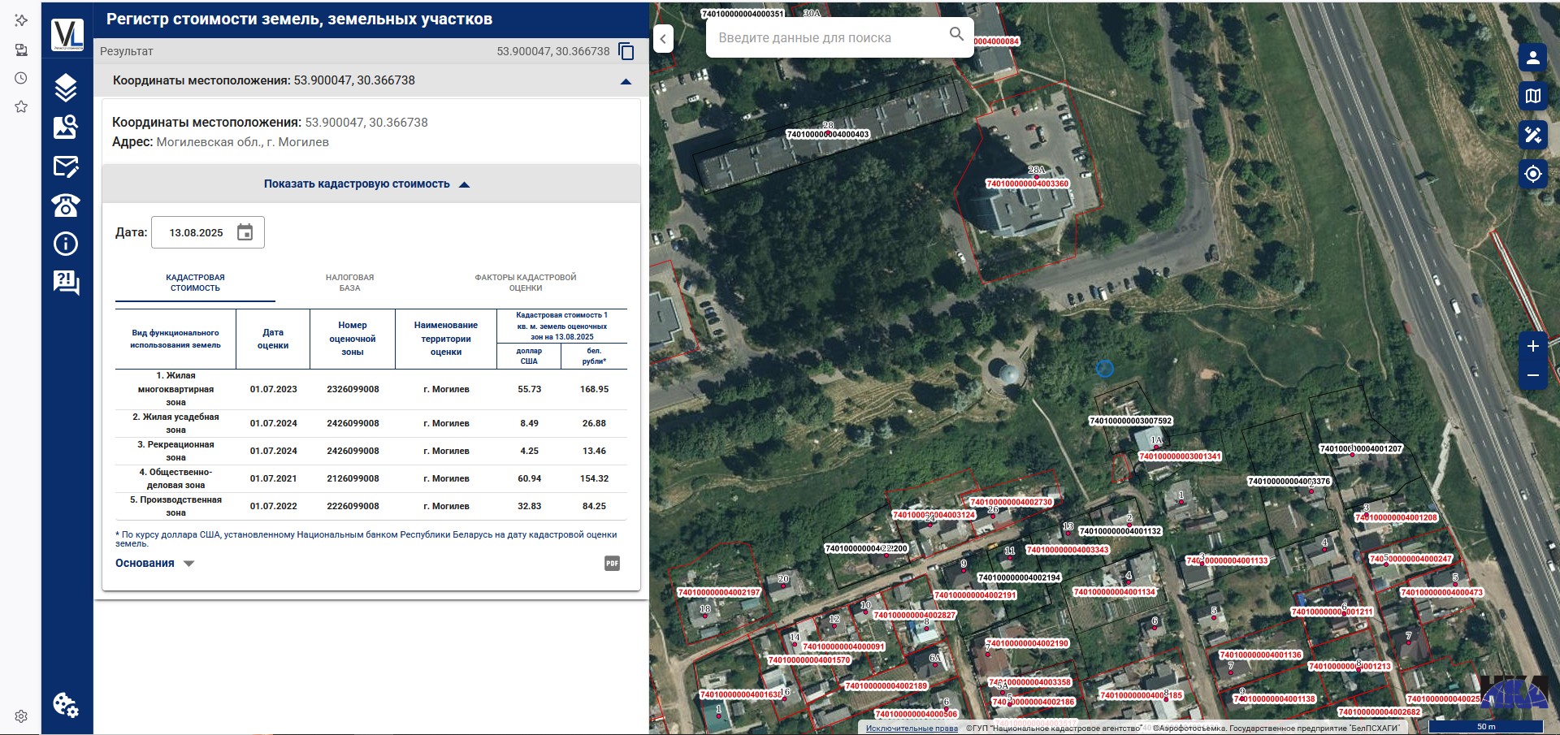Switch to 'Факторы кадастровой оценки' tab
1560x735 pixels.
coord(525,283)
